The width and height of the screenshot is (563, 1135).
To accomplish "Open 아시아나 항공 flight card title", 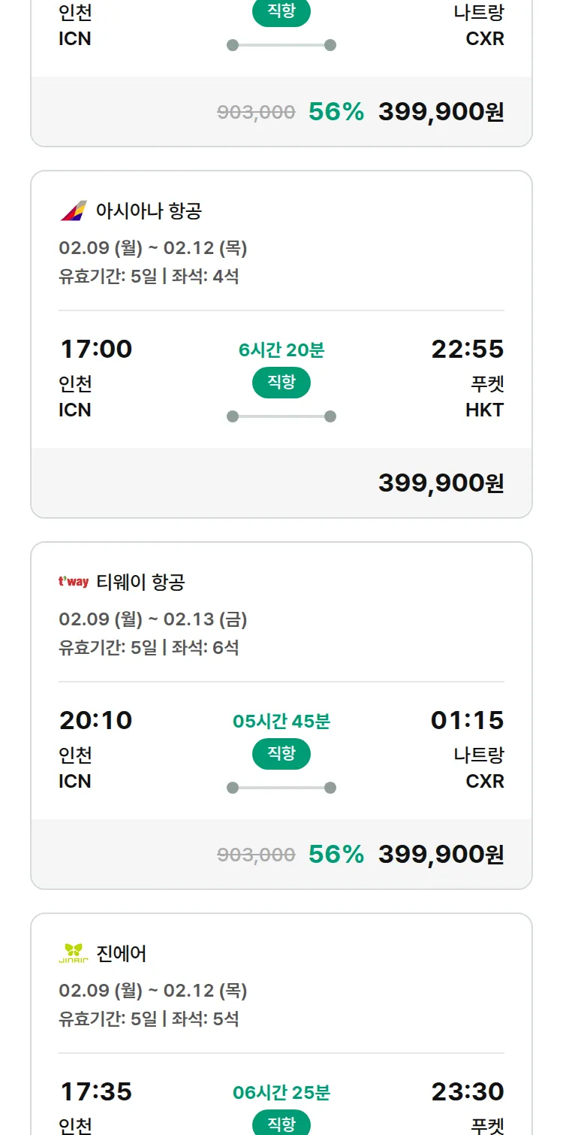I will coord(149,211).
